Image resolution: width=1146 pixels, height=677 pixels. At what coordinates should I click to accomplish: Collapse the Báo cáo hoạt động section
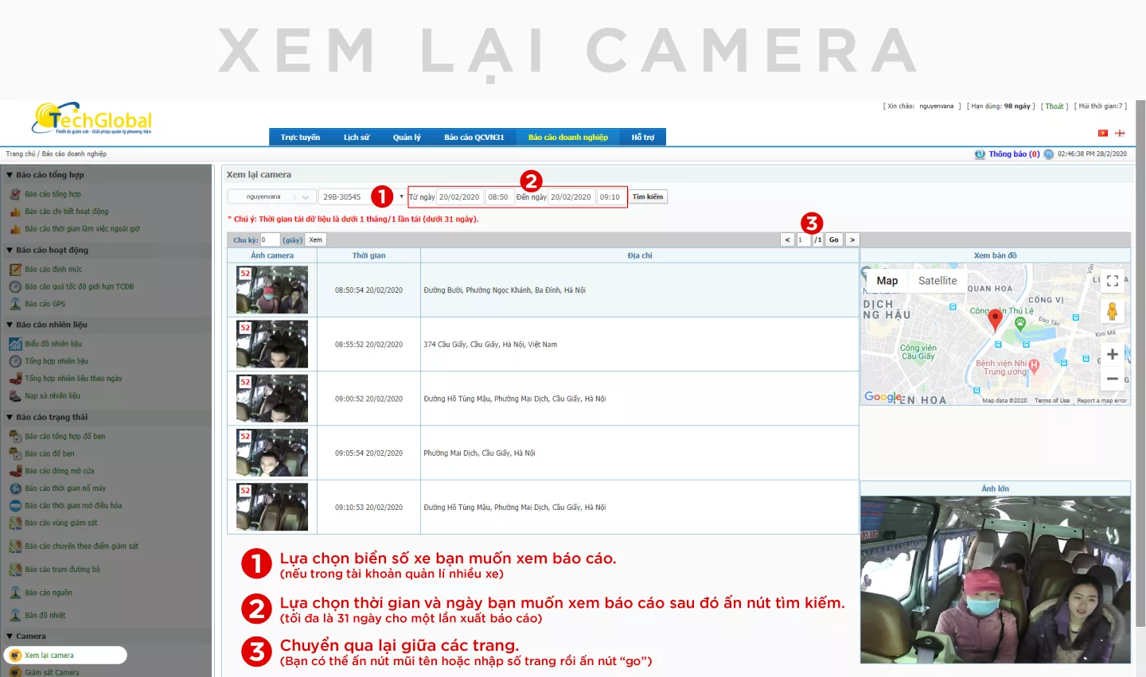click(x=10, y=250)
